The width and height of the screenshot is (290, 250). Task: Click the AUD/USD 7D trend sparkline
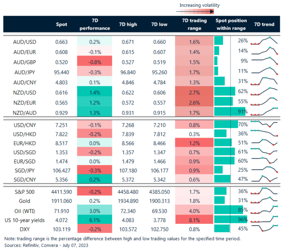(x=264, y=42)
